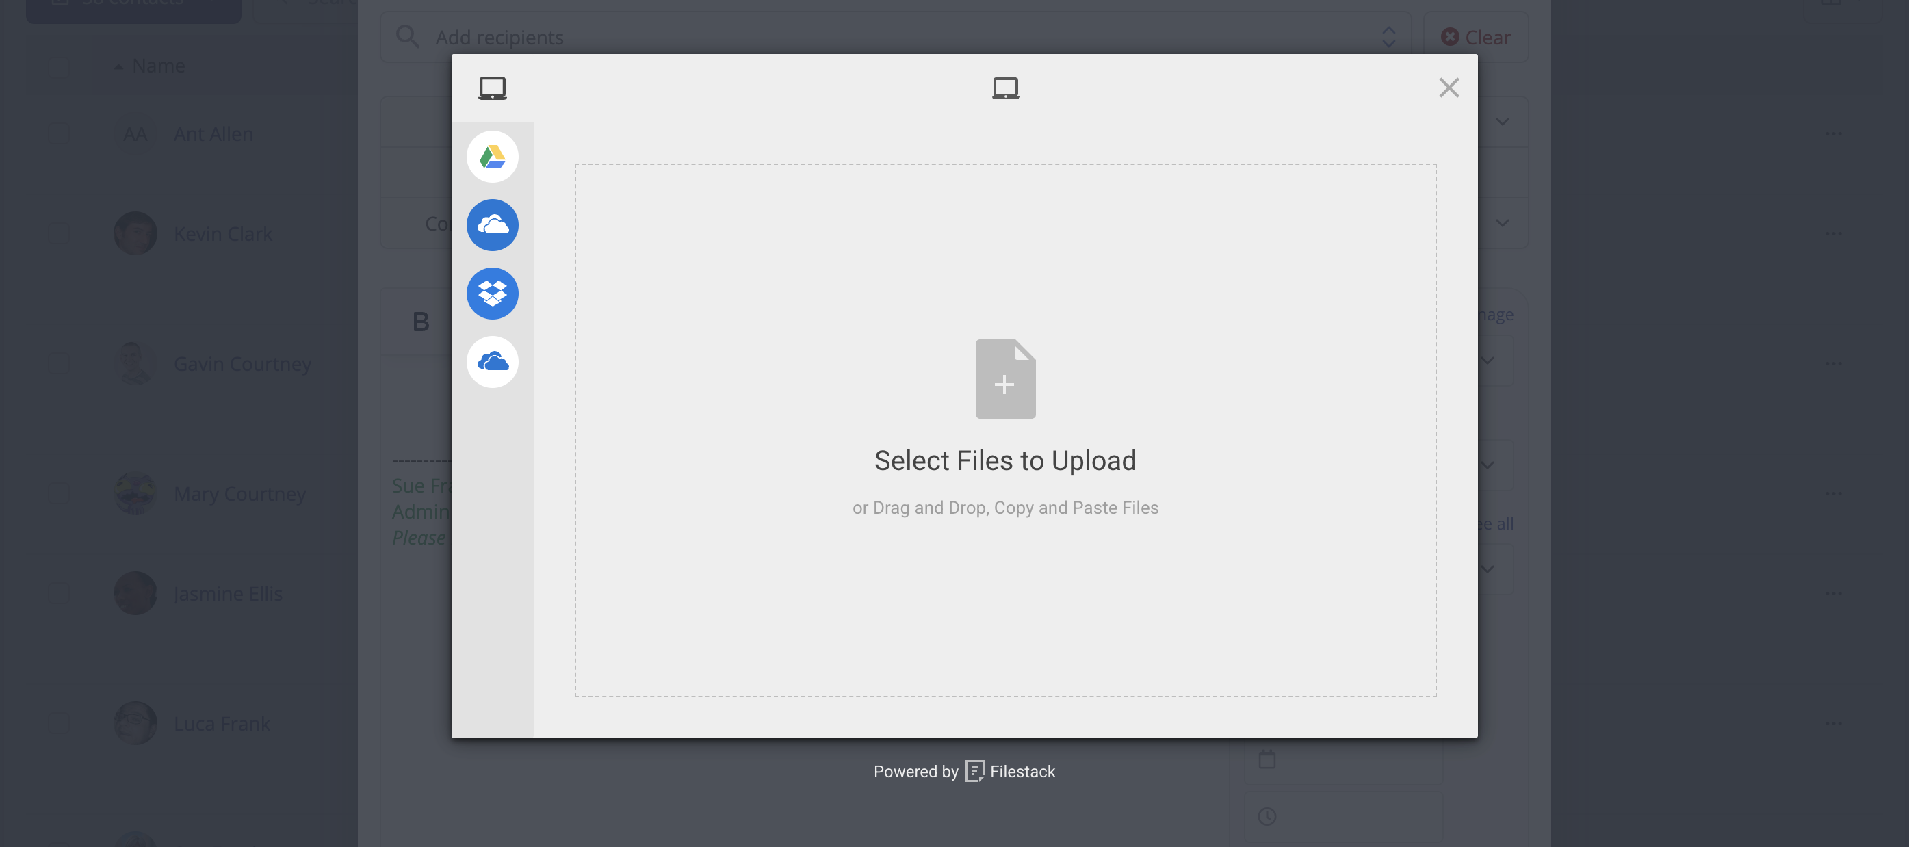The image size is (1909, 847).
Task: Tick the checkbox next to Ant Allen
Action: click(59, 133)
